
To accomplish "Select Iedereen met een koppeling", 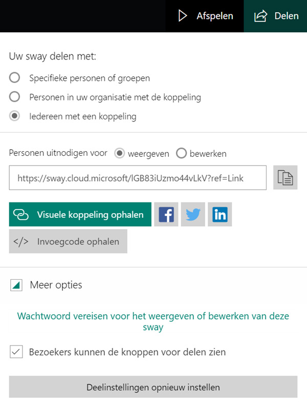I will click(15, 116).
